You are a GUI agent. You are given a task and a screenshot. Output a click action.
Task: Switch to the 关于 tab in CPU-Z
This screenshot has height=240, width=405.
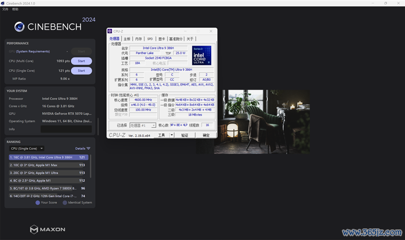coord(190,39)
